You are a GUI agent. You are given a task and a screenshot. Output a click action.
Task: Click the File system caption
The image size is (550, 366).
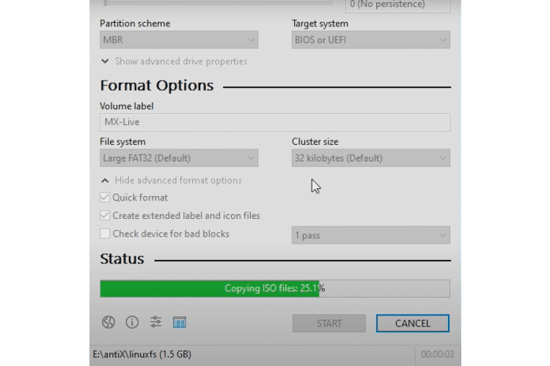[122, 141]
